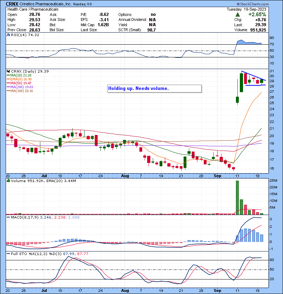Click the volume bars icon beside Volume label

point(8,181)
